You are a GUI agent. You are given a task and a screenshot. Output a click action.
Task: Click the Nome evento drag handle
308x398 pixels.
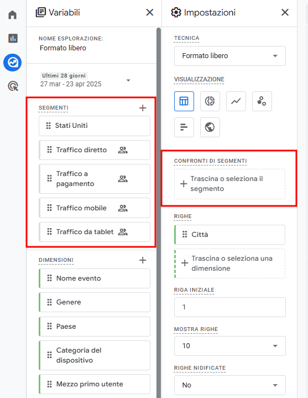point(49,278)
